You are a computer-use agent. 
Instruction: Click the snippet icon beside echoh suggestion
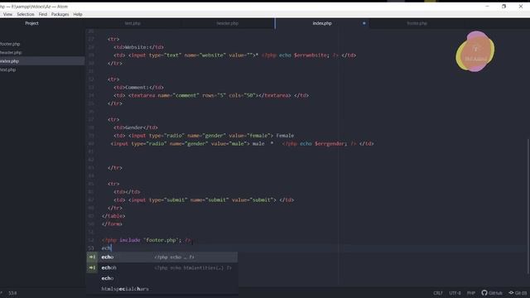(92, 267)
